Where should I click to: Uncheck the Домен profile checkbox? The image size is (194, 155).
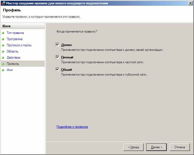pyautogui.click(x=57, y=44)
